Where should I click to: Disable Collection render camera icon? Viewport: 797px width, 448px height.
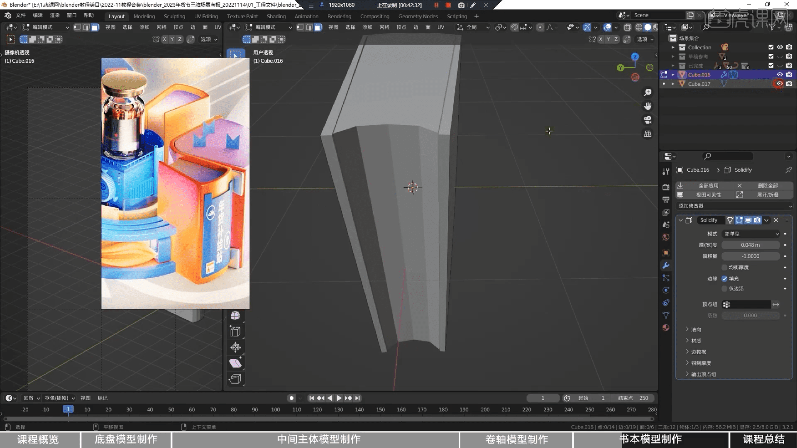789,47
